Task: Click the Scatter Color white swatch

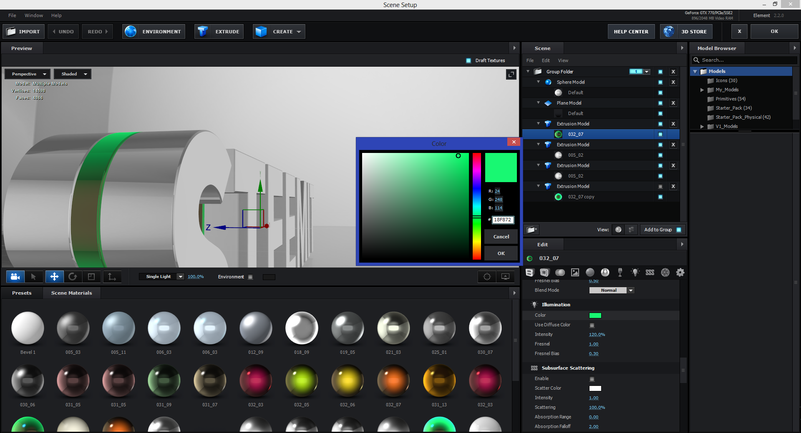Action: [x=595, y=388]
